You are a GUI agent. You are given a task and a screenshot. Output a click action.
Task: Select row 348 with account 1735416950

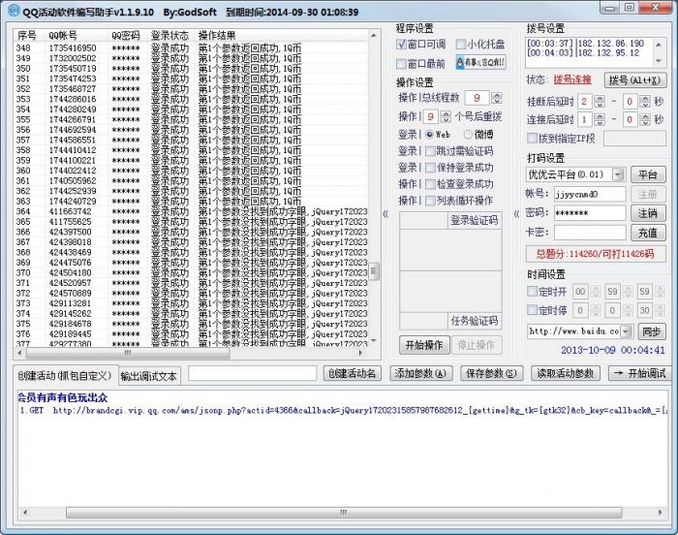(191, 47)
